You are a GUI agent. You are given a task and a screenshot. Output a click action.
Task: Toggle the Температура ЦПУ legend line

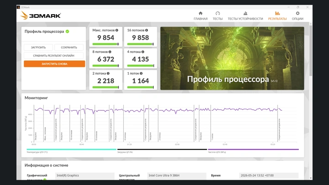71,149
